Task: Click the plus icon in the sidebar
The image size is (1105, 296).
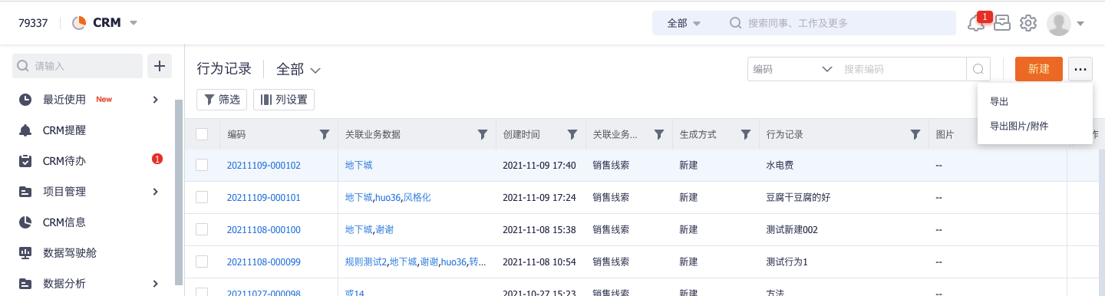Action: click(x=160, y=66)
